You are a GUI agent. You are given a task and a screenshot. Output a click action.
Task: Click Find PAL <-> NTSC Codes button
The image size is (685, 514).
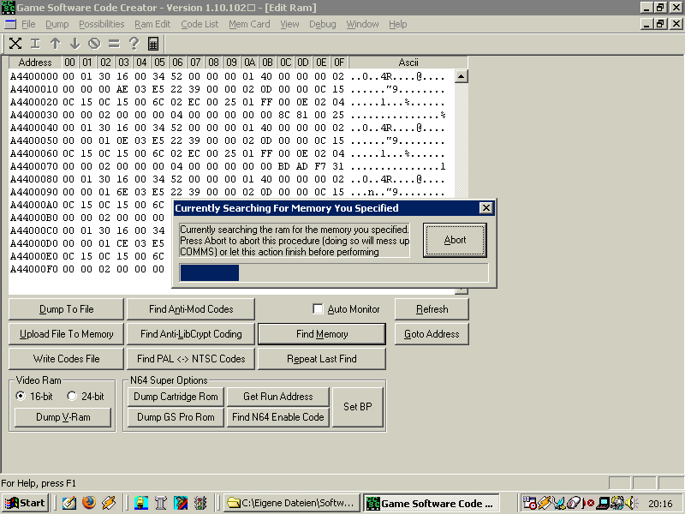pyautogui.click(x=191, y=359)
